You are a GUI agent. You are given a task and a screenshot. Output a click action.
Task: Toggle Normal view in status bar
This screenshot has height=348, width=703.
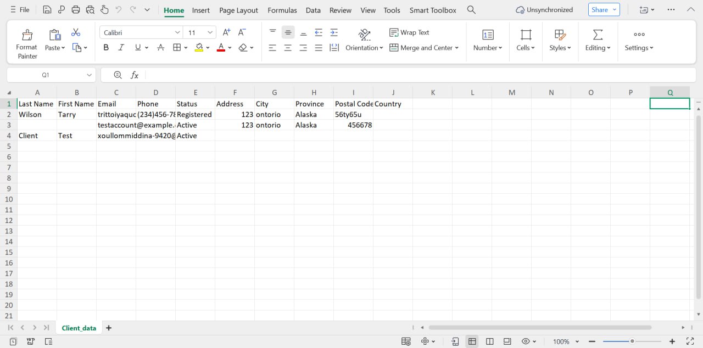click(472, 341)
